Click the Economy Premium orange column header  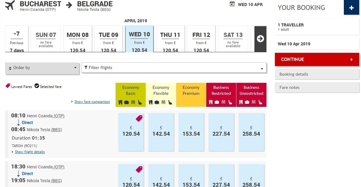[191, 95]
